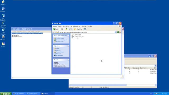
Task: Collapse the Diğer Yerler panel
Action: click(x=68, y=46)
